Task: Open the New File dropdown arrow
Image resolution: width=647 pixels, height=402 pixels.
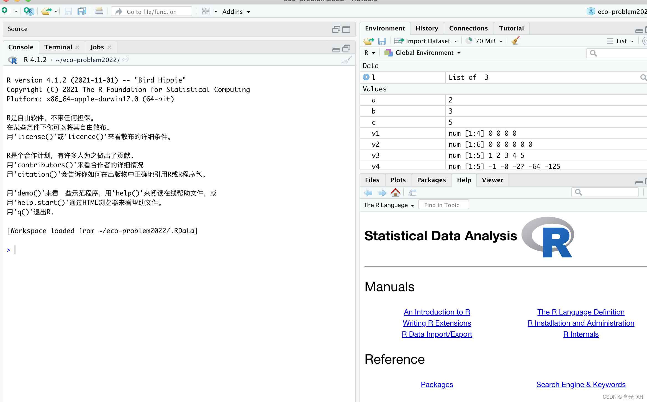Action: click(16, 12)
